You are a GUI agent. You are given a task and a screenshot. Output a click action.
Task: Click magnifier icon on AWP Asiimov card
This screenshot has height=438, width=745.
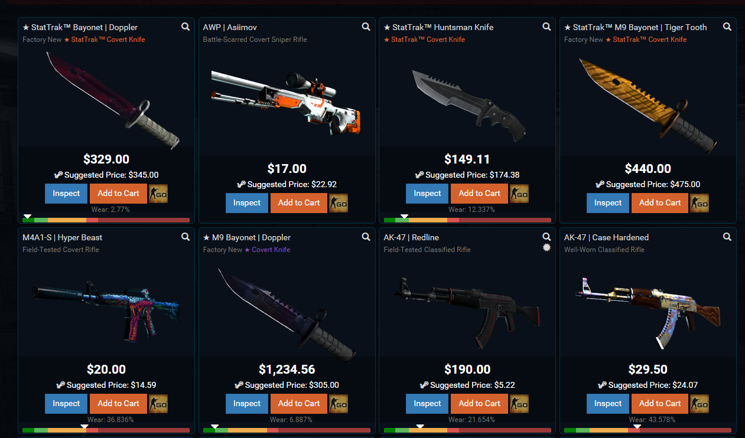click(x=366, y=27)
